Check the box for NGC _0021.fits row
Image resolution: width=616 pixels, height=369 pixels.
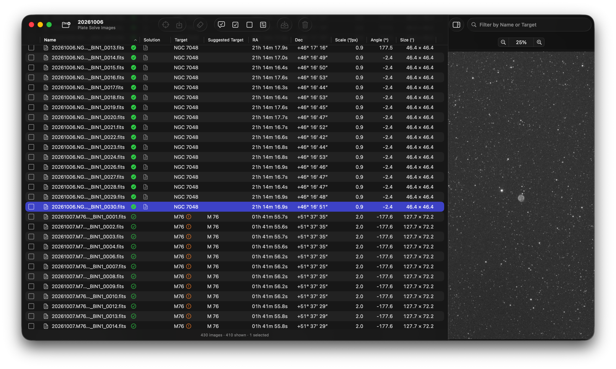pyautogui.click(x=31, y=127)
